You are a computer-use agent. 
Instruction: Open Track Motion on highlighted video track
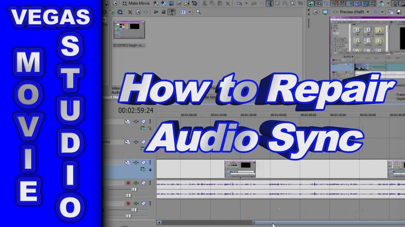coord(128,162)
